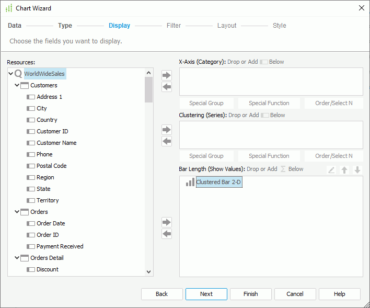The image size is (370, 308).
Task: Click the Resources list scrollbar down arrow
Action: coord(149,271)
